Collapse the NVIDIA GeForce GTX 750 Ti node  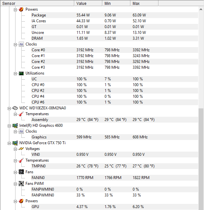pyautogui.click(x=9, y=143)
